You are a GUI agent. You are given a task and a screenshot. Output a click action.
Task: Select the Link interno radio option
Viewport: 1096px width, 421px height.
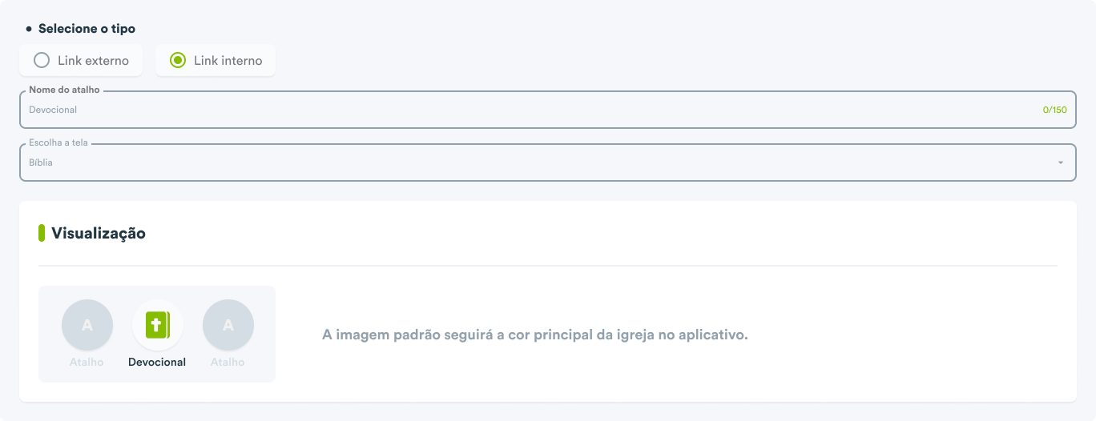pyautogui.click(x=216, y=60)
